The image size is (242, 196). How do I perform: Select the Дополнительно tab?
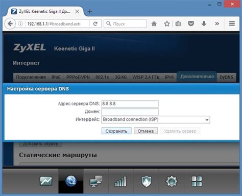click(197, 77)
